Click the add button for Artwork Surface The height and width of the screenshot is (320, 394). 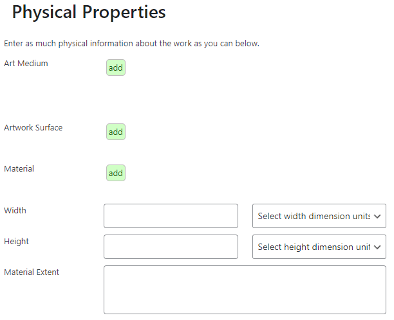click(116, 132)
